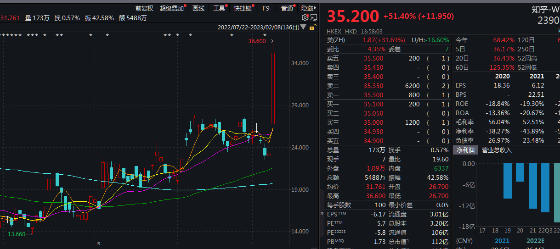Expand the date range dropdown triangle

[303, 28]
